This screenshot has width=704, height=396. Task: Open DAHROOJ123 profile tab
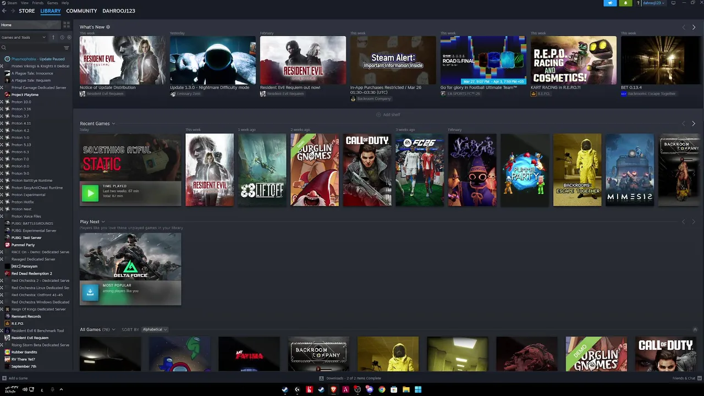coord(119,11)
